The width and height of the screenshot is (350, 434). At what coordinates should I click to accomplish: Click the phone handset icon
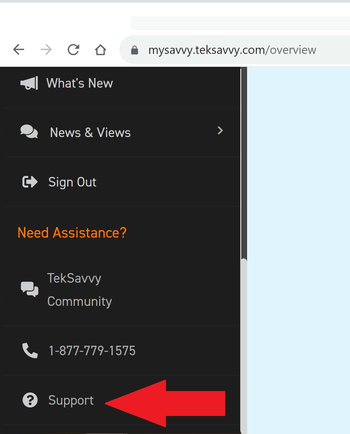tap(30, 350)
